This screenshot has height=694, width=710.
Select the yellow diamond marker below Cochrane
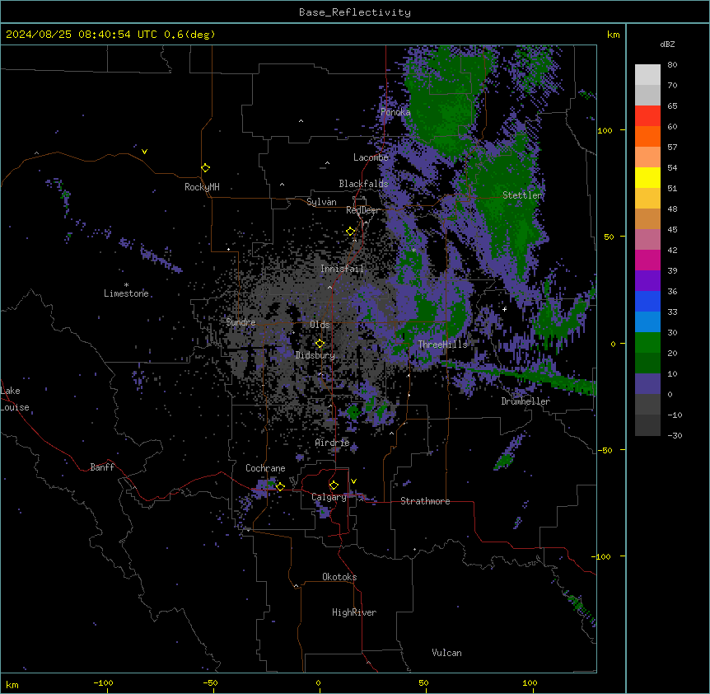(x=280, y=487)
